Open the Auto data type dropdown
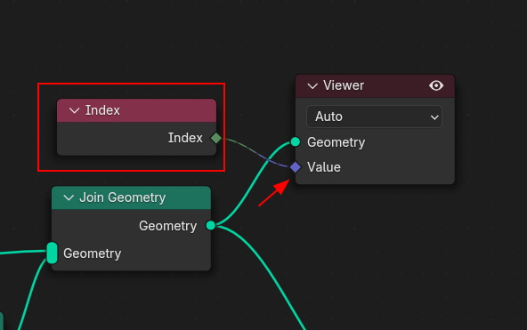527x330 pixels. click(375, 117)
